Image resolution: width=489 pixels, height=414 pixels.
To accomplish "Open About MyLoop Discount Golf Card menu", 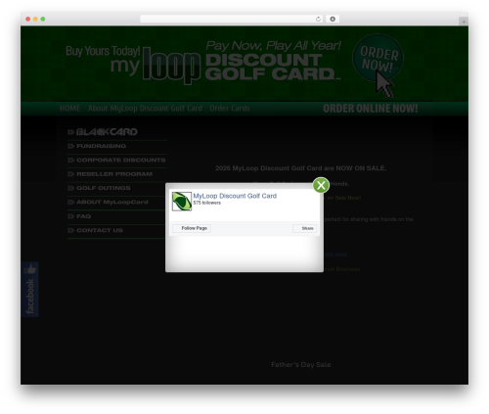I will (145, 109).
